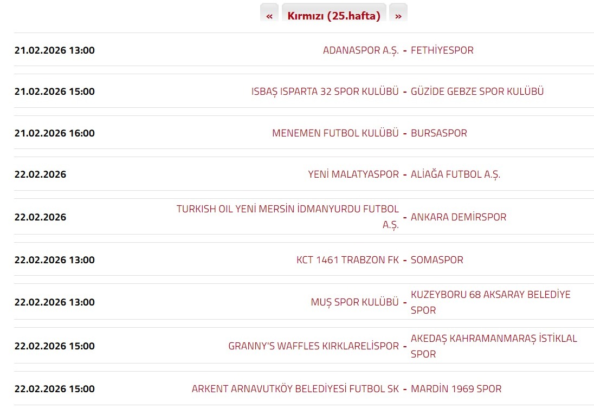The width and height of the screenshot is (594, 409).
Task: Click the BURSASPOR team link
Action: 439,133
